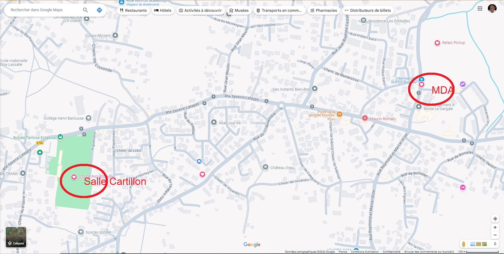
Task: Zoom in with the plus button
Action: [495, 228]
